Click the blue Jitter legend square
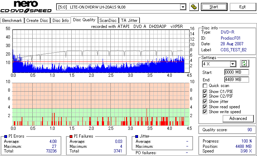This screenshot has height=156, width=257. tap(137, 137)
